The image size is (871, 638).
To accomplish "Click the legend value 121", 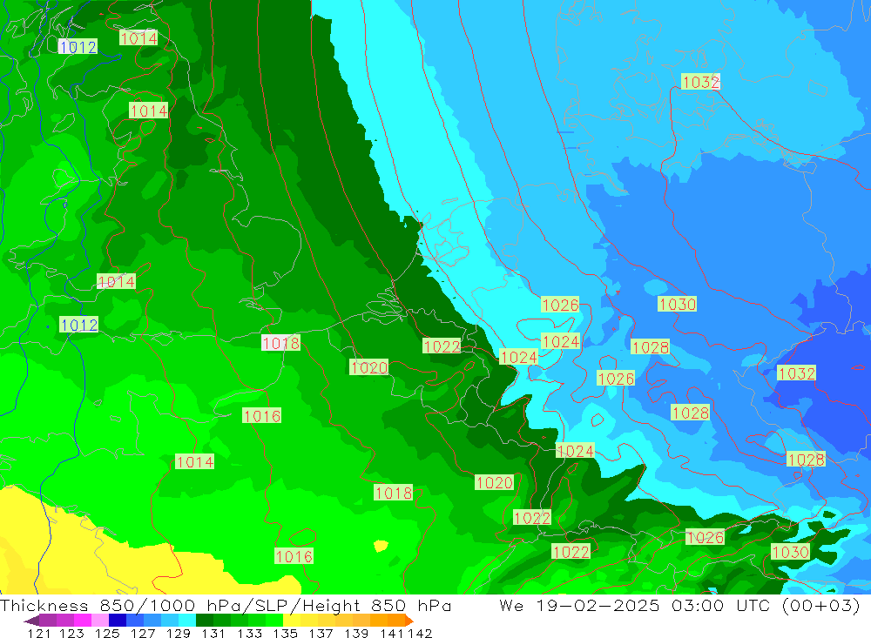I will click(39, 633).
